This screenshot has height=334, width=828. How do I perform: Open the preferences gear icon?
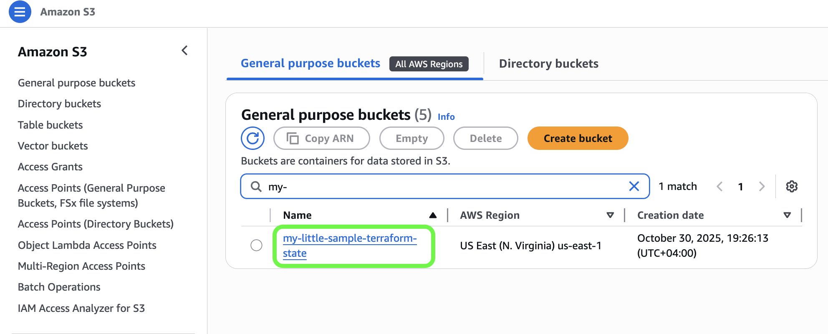tap(791, 187)
